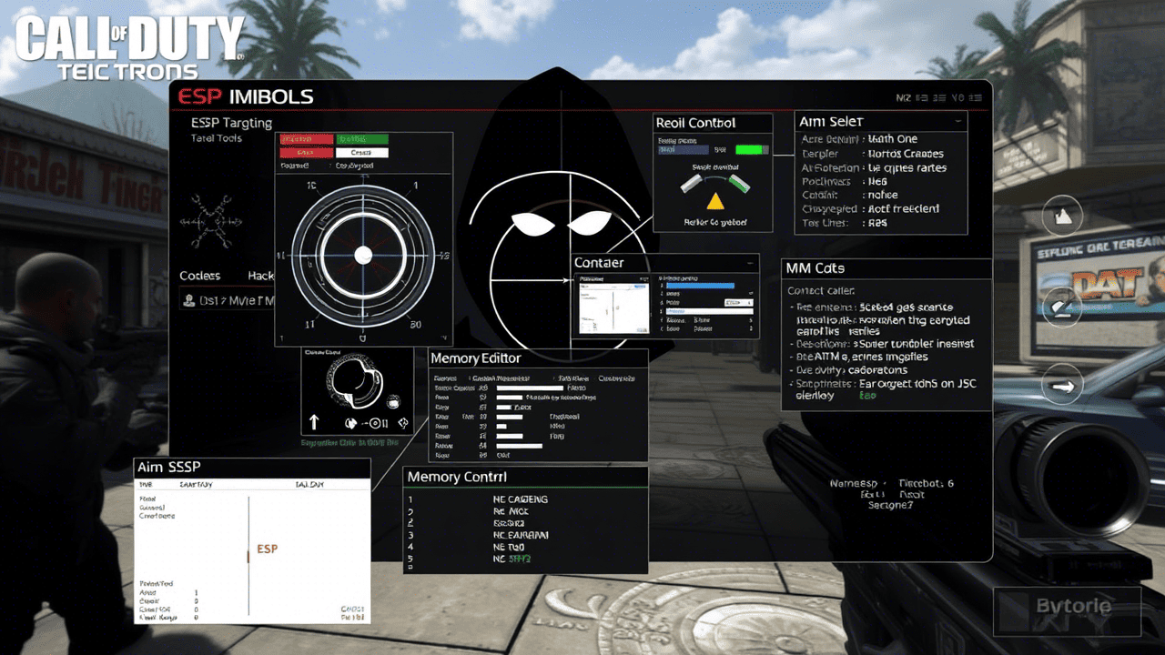This screenshot has width=1165, height=655.
Task: Switch to the Hack tab
Action: tap(261, 276)
